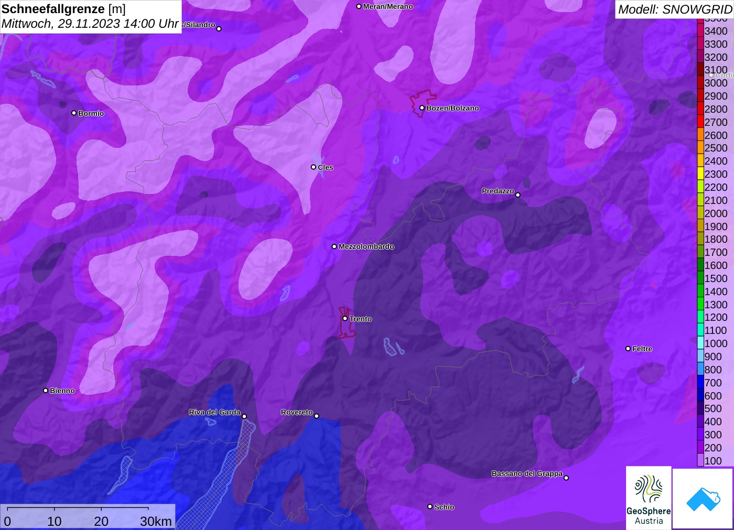Pick the 2700 m red legend swatch
This screenshot has width=734, height=530.
pos(700,122)
